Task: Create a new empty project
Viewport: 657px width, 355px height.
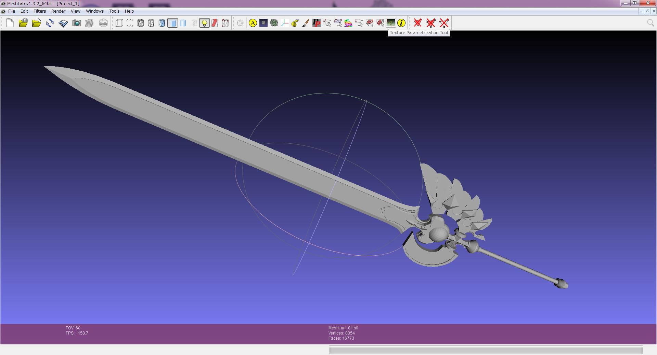Action: [10, 23]
